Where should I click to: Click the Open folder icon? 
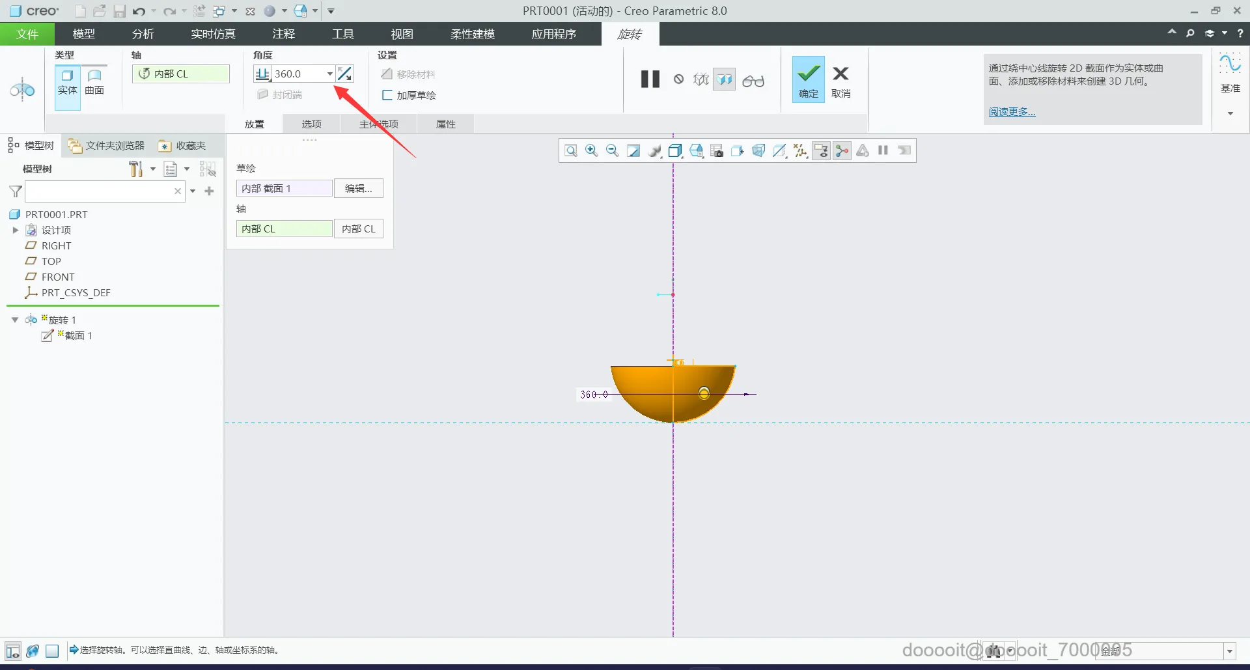(x=100, y=11)
